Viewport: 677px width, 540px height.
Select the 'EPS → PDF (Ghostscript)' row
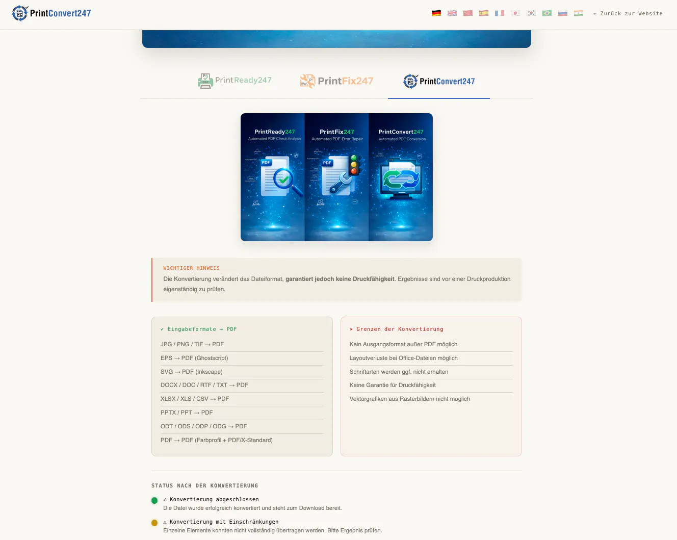(x=242, y=358)
